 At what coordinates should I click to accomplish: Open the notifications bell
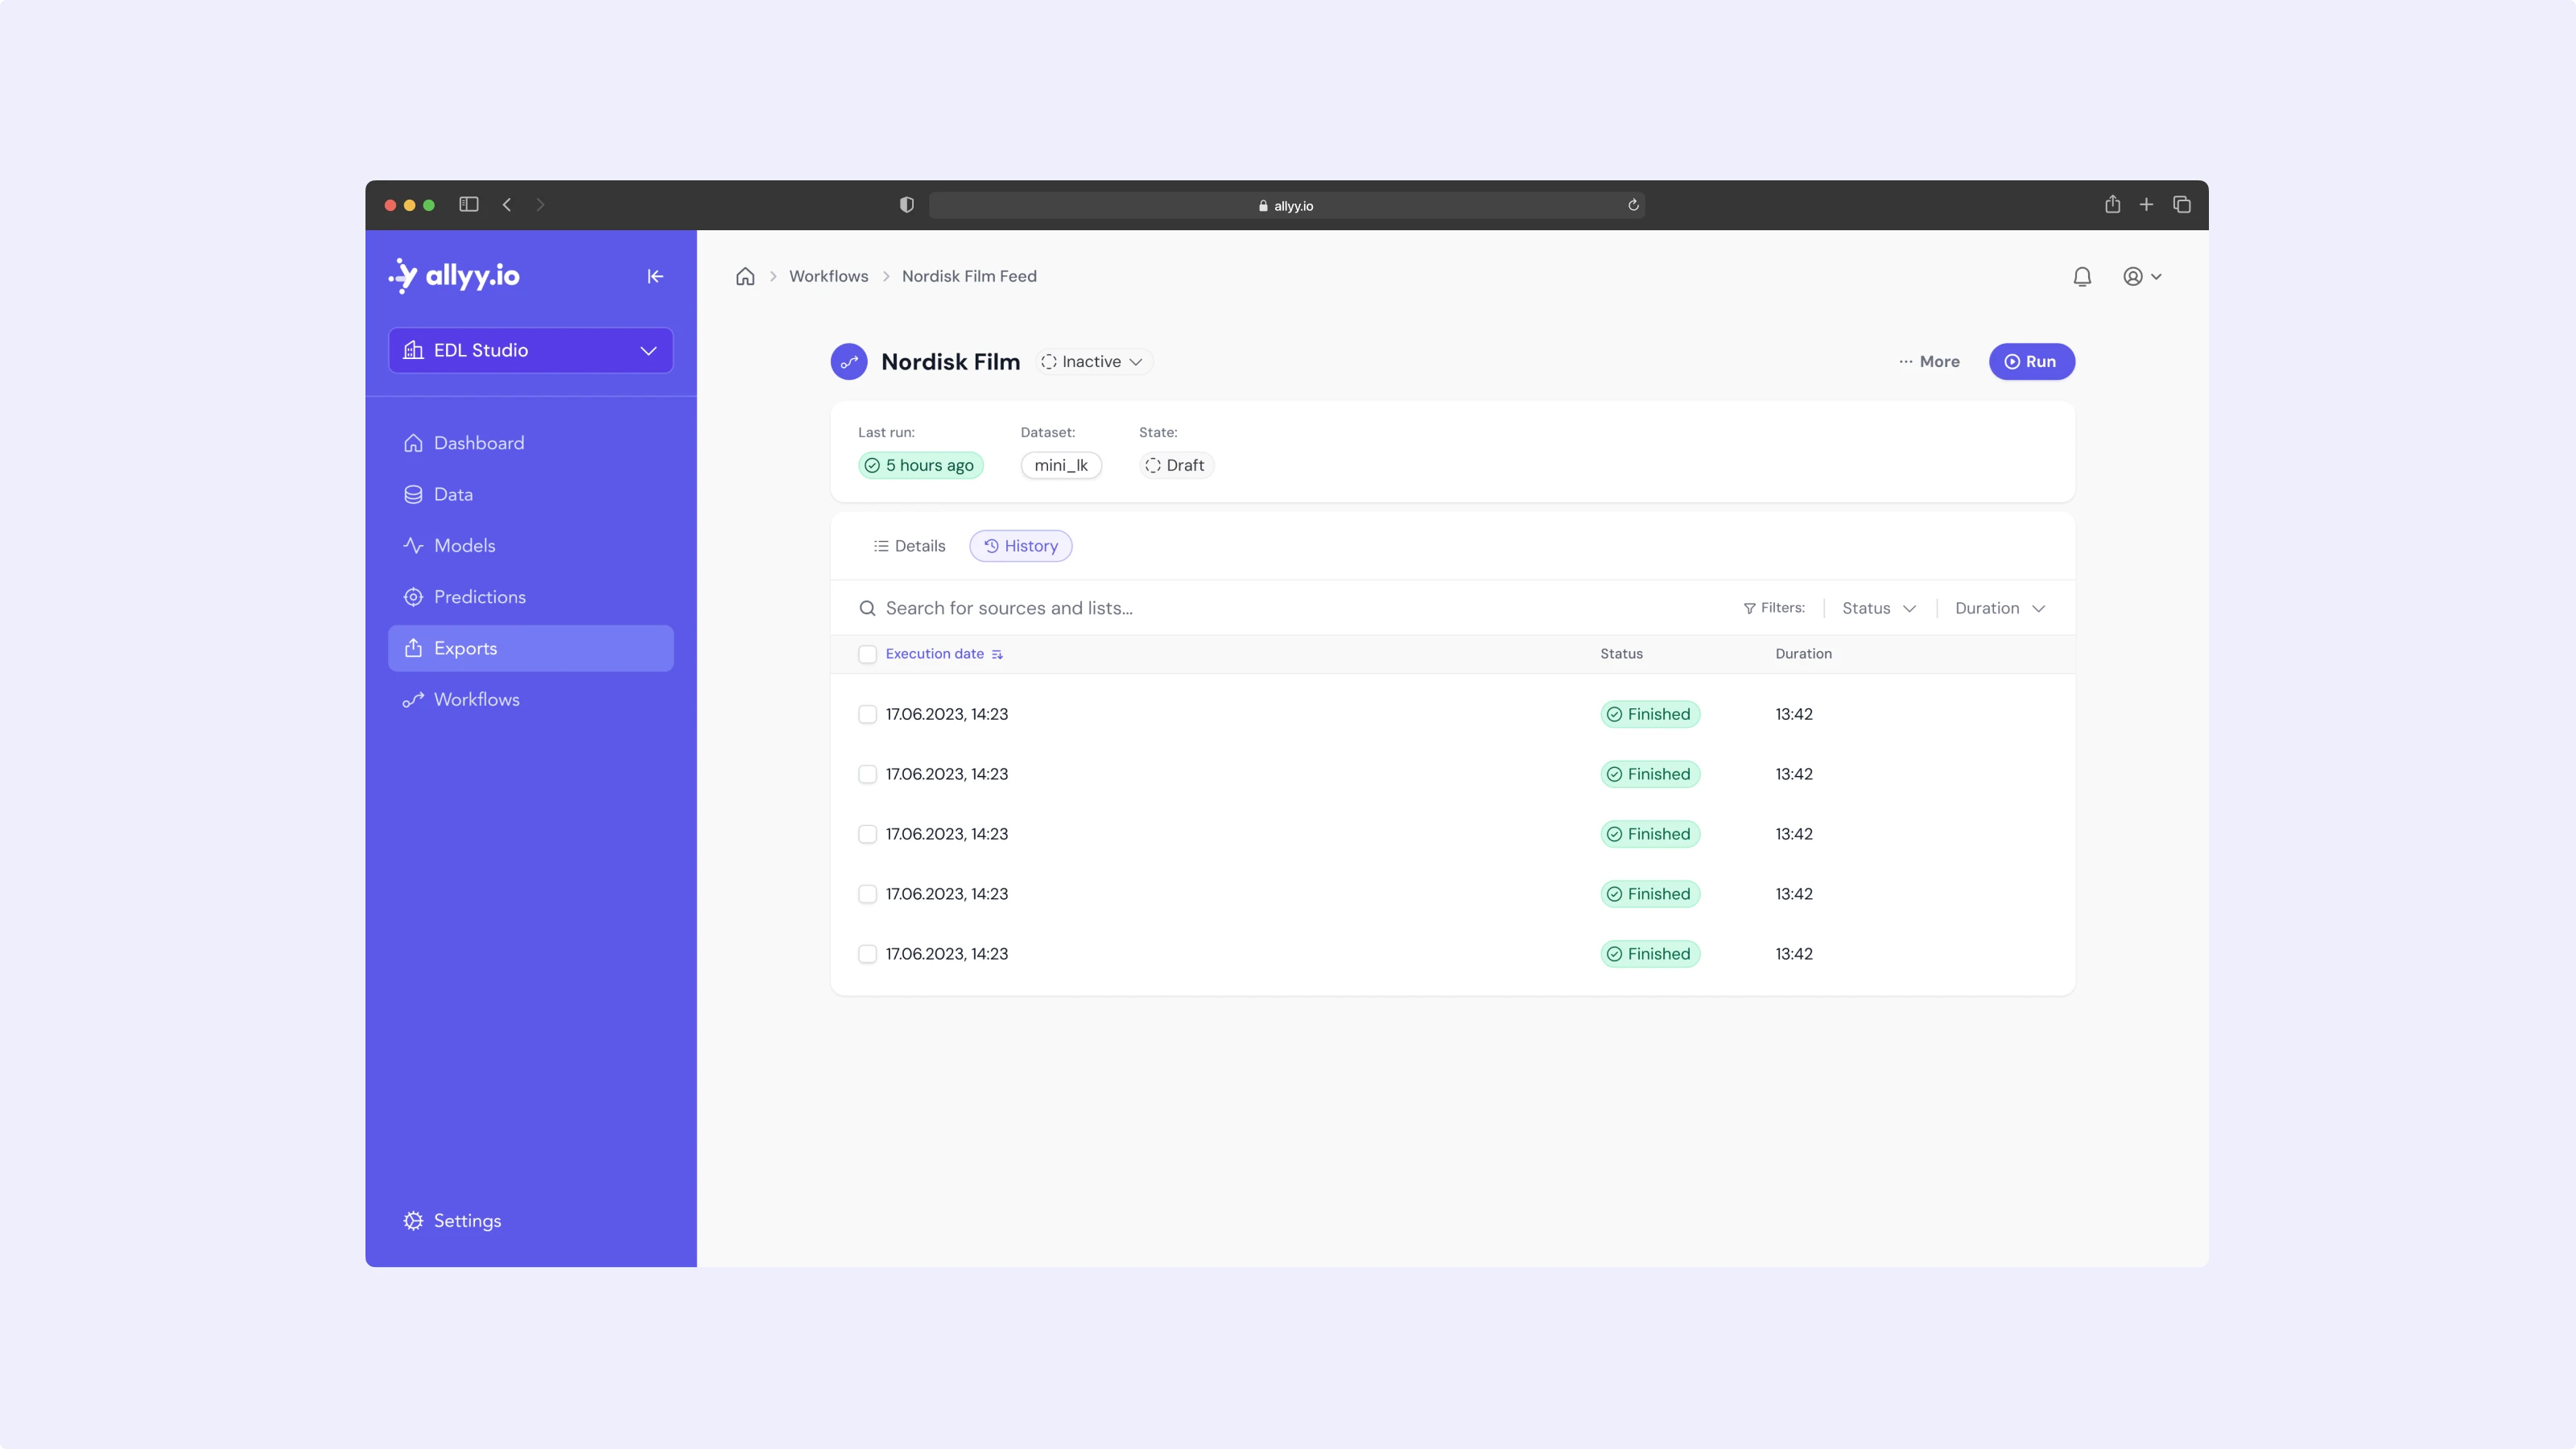[x=2082, y=276]
